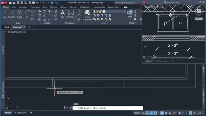Click the Mirror tool icon
The height and width of the screenshot is (116, 206).
click(x=44, y=15)
